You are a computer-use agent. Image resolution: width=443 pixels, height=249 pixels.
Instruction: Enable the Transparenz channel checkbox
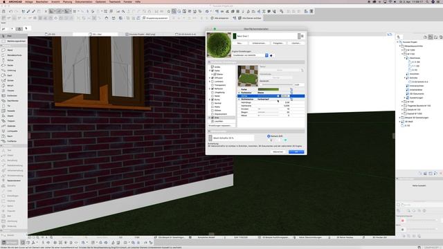[213, 85]
